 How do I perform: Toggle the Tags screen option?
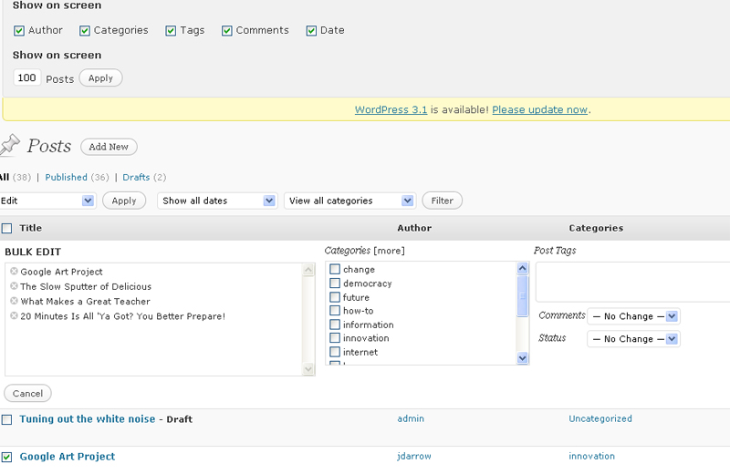tap(171, 31)
